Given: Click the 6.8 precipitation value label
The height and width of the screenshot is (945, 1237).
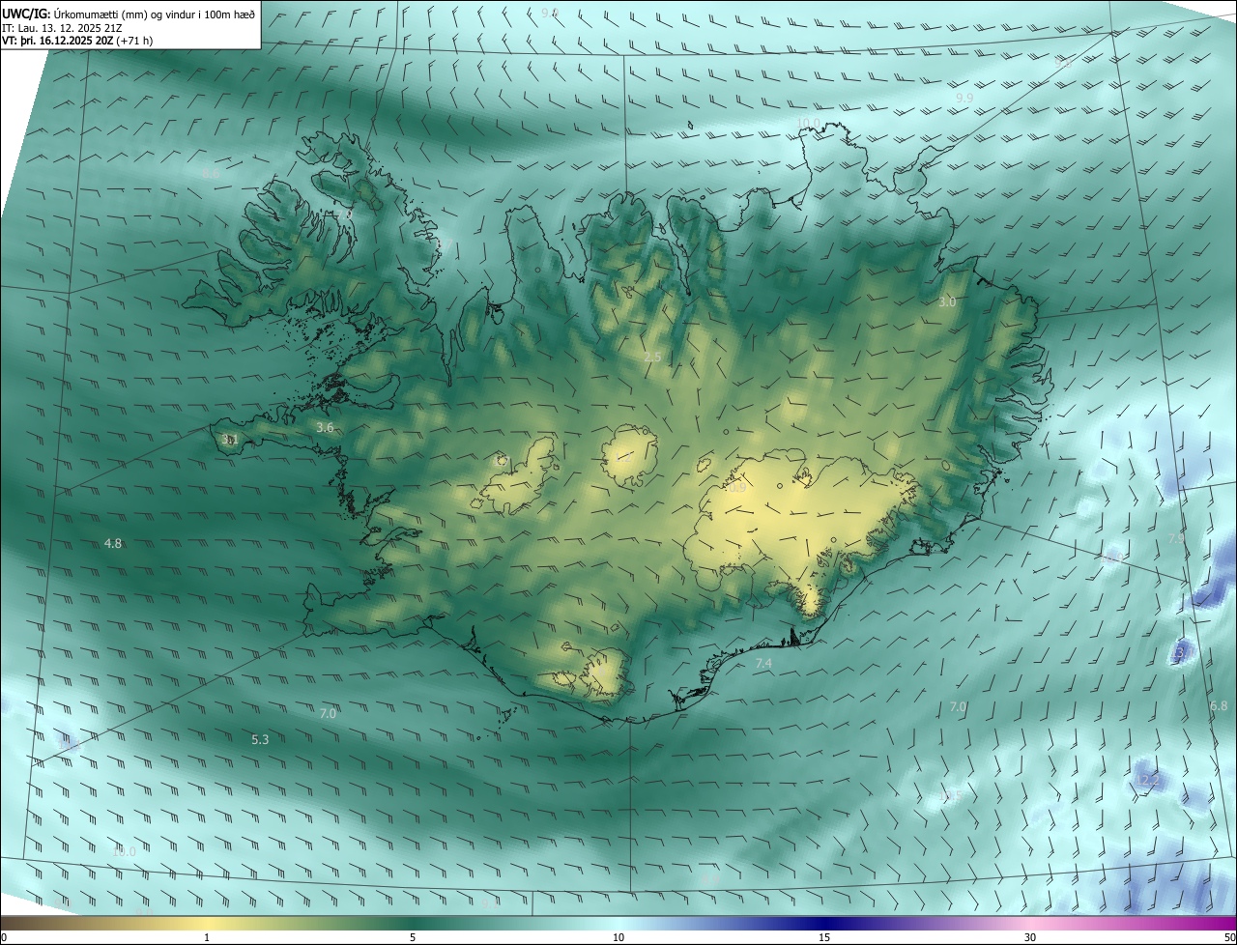Looking at the screenshot, I should point(1219,706).
